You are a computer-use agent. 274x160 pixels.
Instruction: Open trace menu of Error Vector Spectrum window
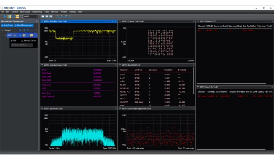click(x=120, y=109)
